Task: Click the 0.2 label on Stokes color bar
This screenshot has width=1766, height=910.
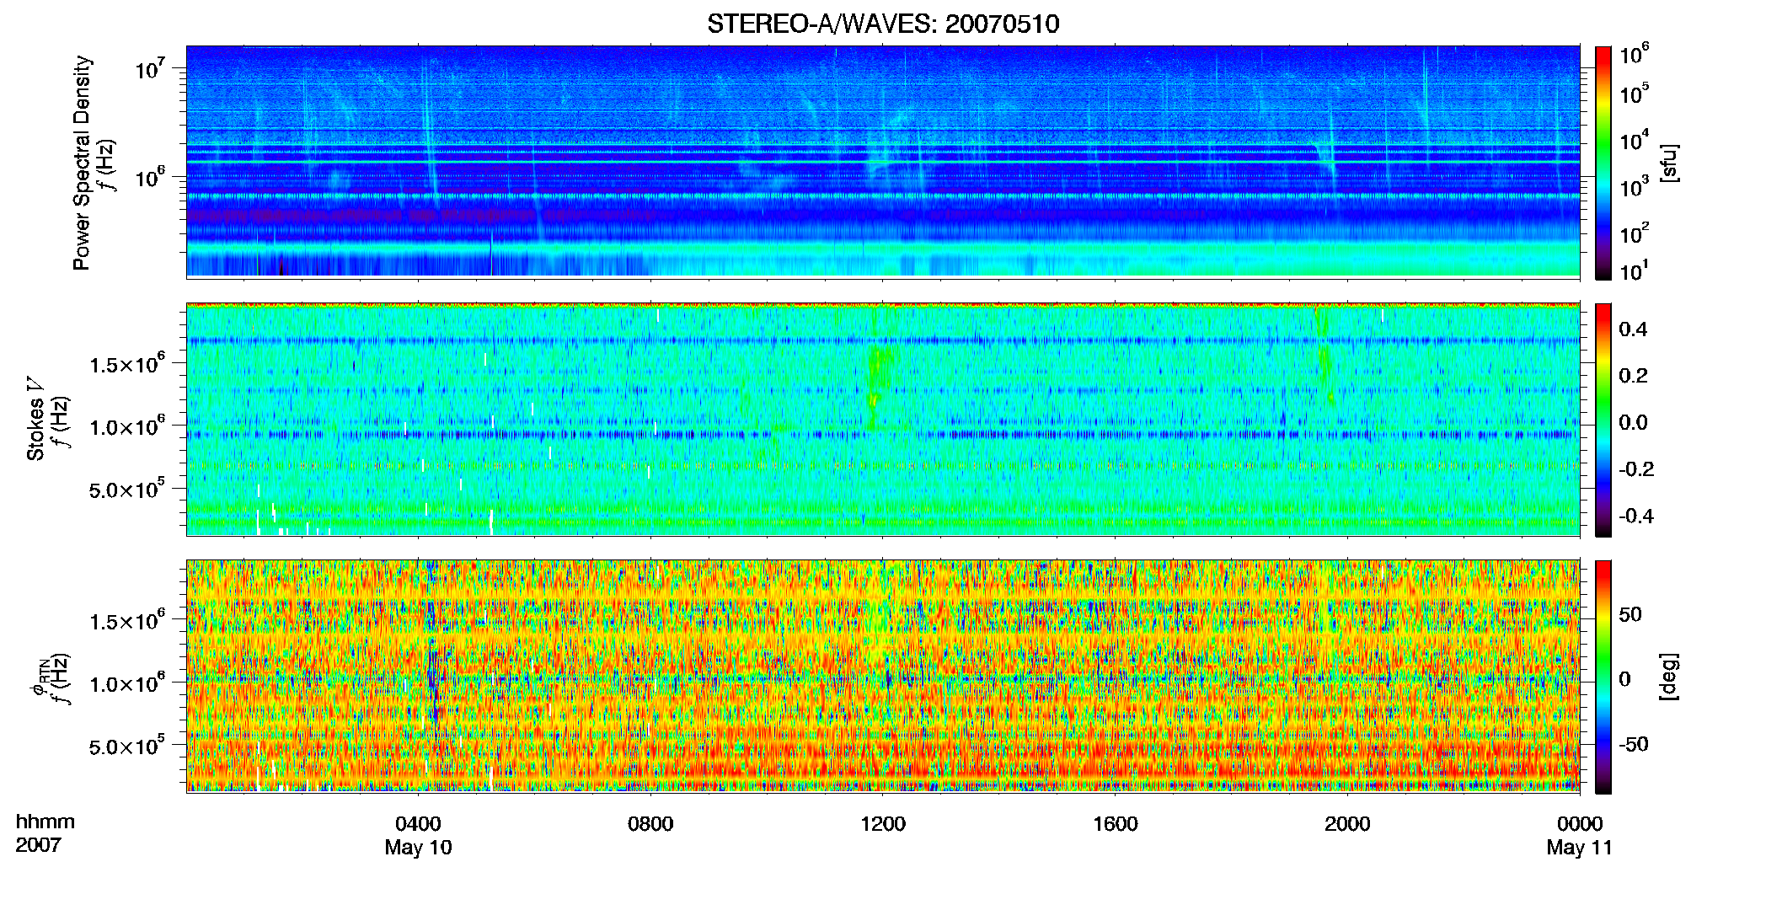Action: click(1633, 376)
